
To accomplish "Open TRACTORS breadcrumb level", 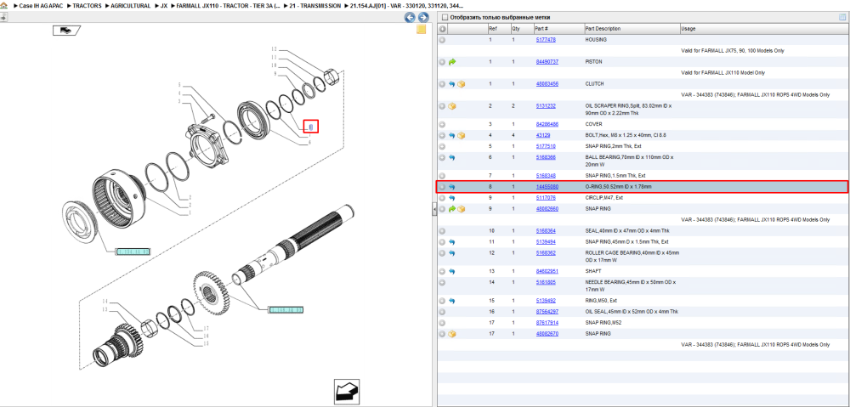I will pos(88,5).
